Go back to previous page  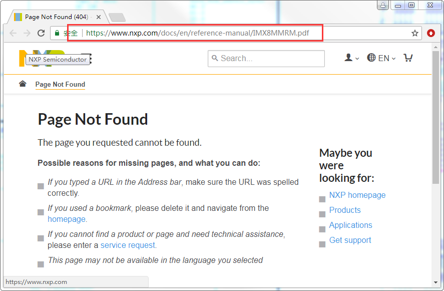[x=13, y=33]
